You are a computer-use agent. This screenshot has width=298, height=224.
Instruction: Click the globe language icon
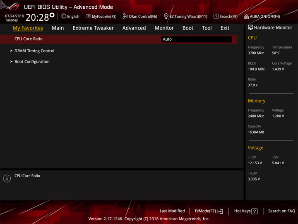tap(64, 16)
